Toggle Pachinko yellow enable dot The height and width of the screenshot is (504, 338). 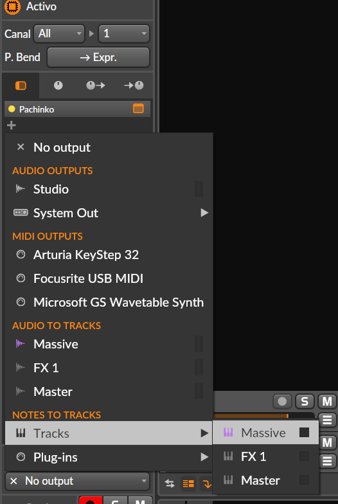tap(12, 109)
